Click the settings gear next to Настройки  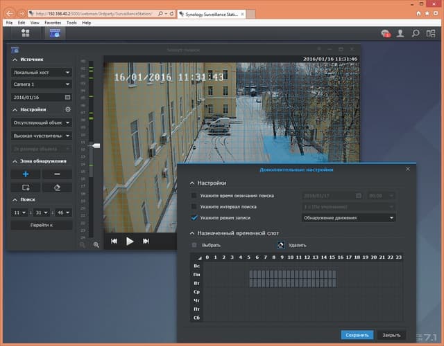[67, 109]
